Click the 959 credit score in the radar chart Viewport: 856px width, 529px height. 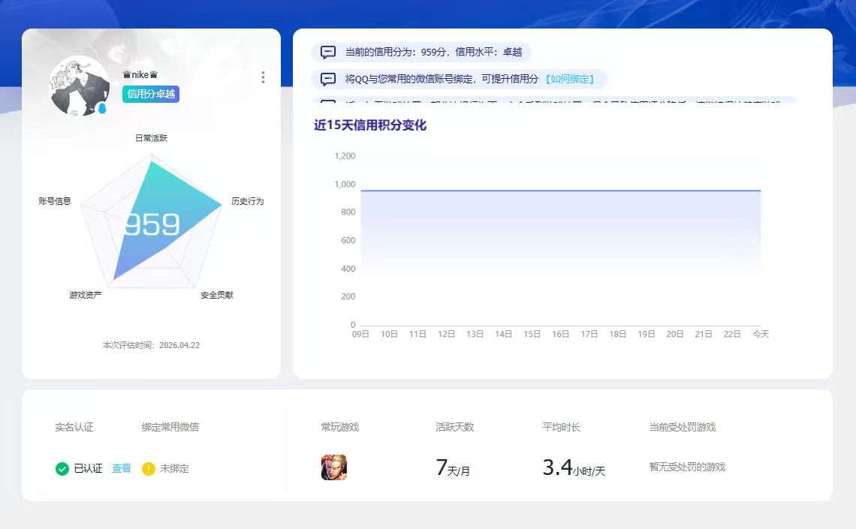pyautogui.click(x=152, y=224)
